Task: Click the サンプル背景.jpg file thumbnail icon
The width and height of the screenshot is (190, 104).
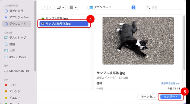Action: pos(43,19)
